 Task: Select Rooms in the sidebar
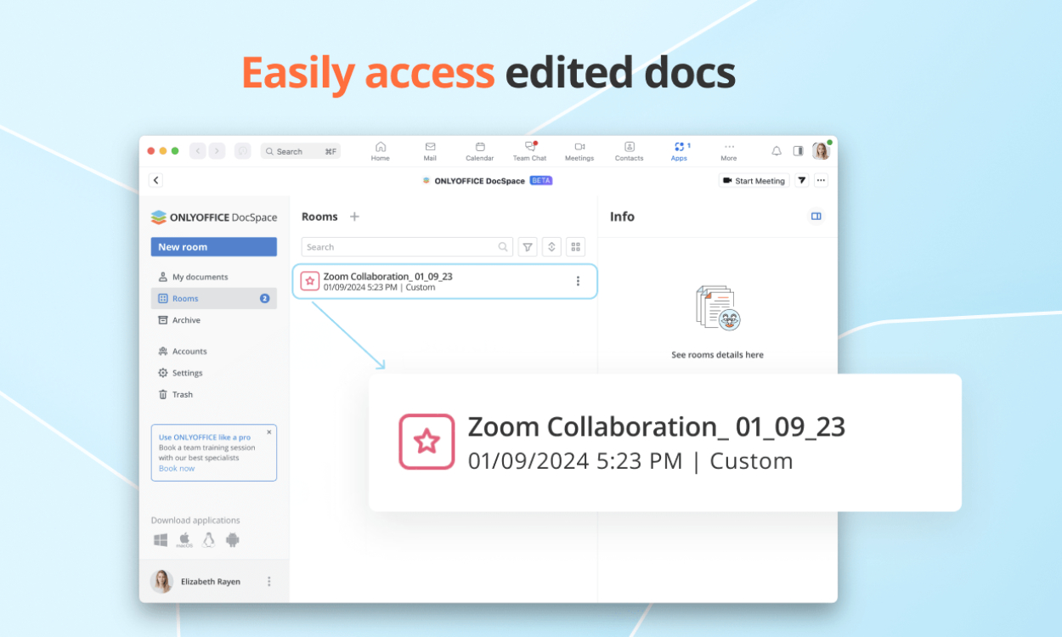click(x=185, y=298)
